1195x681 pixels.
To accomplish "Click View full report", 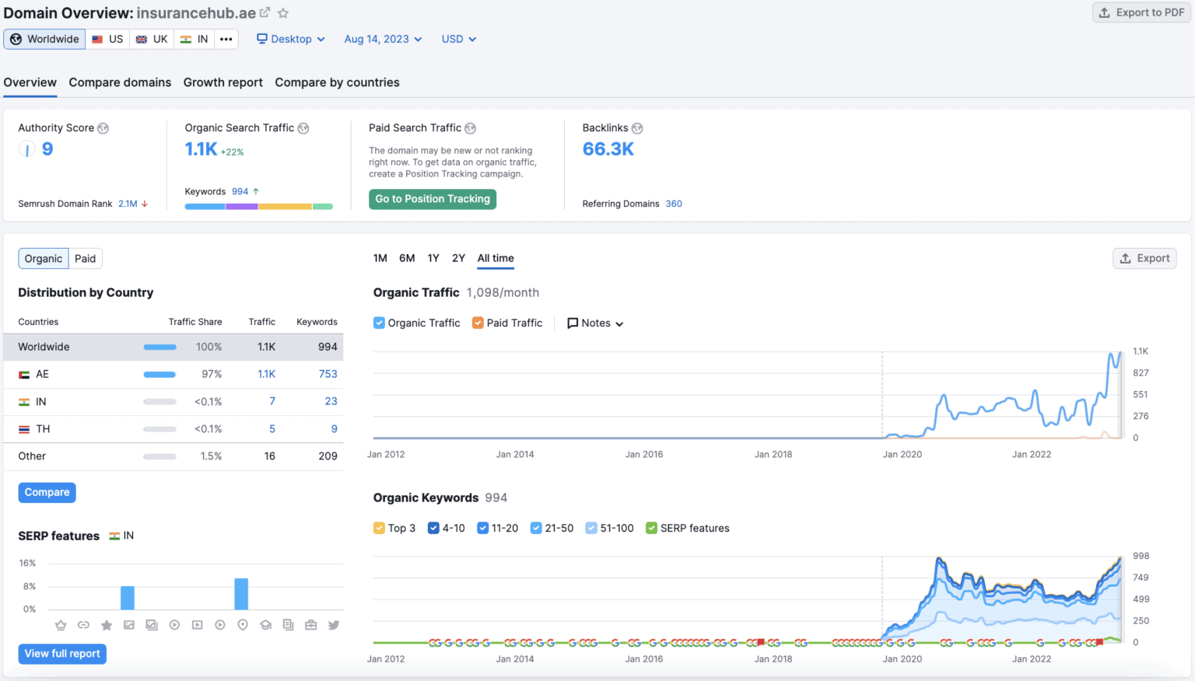I will click(x=62, y=654).
